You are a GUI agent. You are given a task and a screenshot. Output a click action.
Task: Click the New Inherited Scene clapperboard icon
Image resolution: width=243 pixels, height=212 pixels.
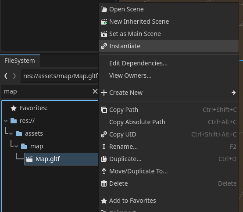104,22
